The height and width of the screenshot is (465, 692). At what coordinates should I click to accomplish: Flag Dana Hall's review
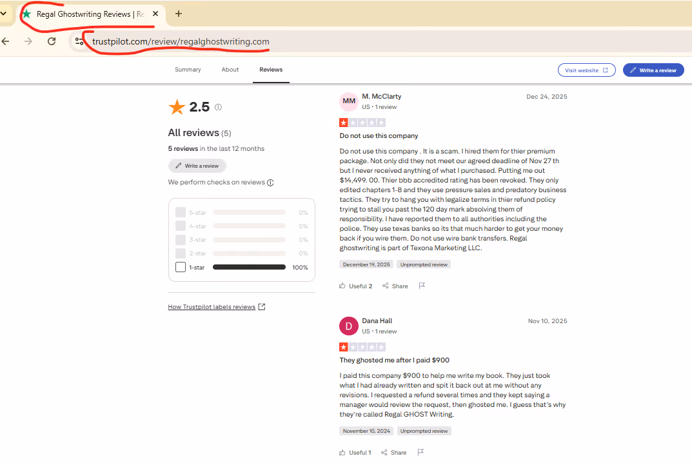coord(420,451)
